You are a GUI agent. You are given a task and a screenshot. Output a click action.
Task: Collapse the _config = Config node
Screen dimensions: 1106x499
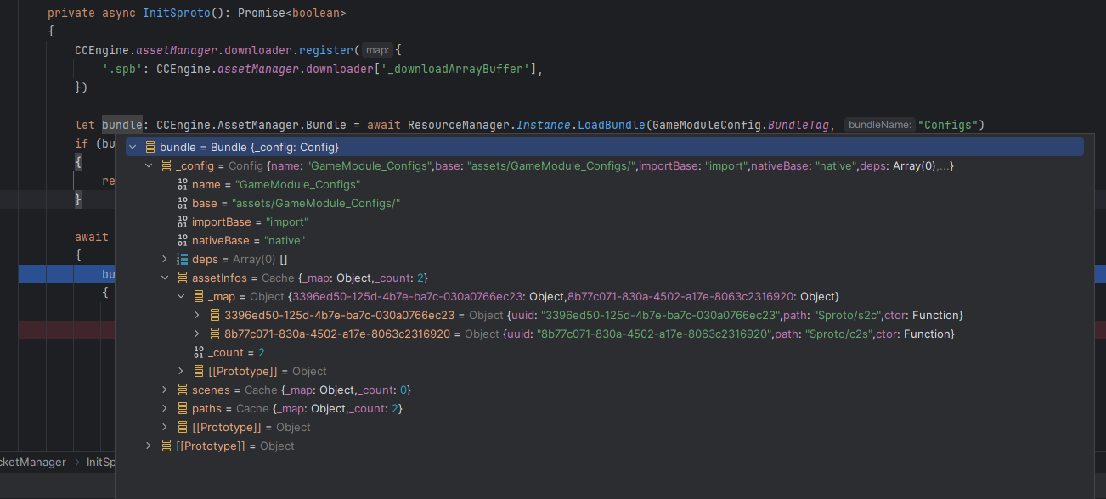click(x=149, y=166)
